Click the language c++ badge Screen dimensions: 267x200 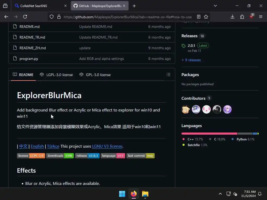[x=113, y=156]
